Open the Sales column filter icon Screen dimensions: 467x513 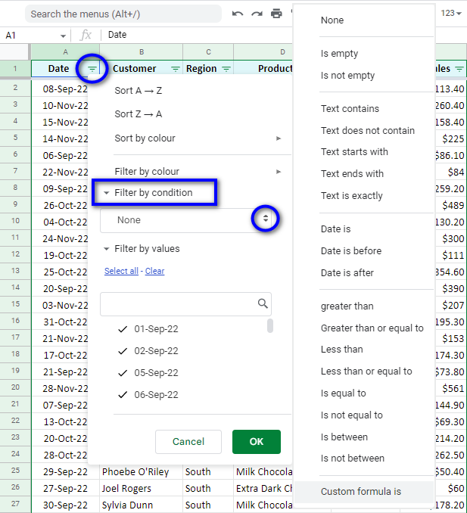459,69
